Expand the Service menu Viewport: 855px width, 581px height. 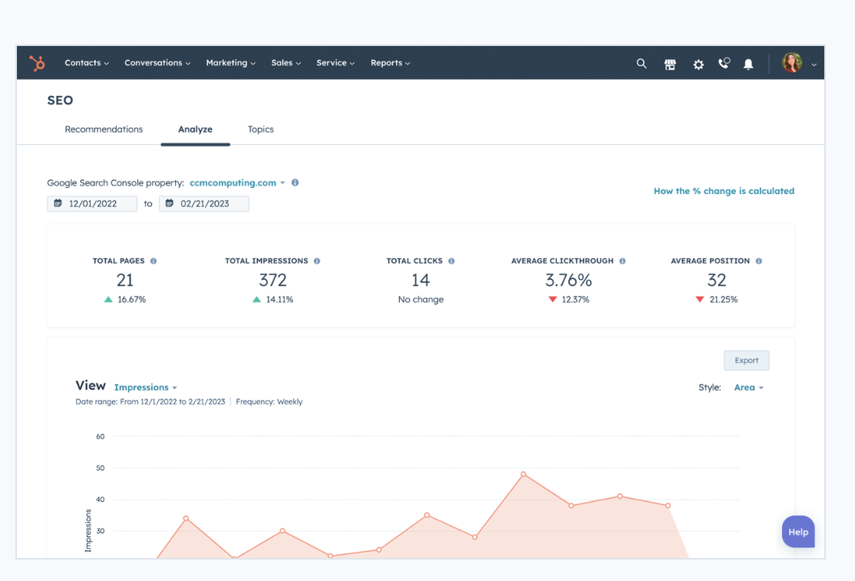[335, 63]
